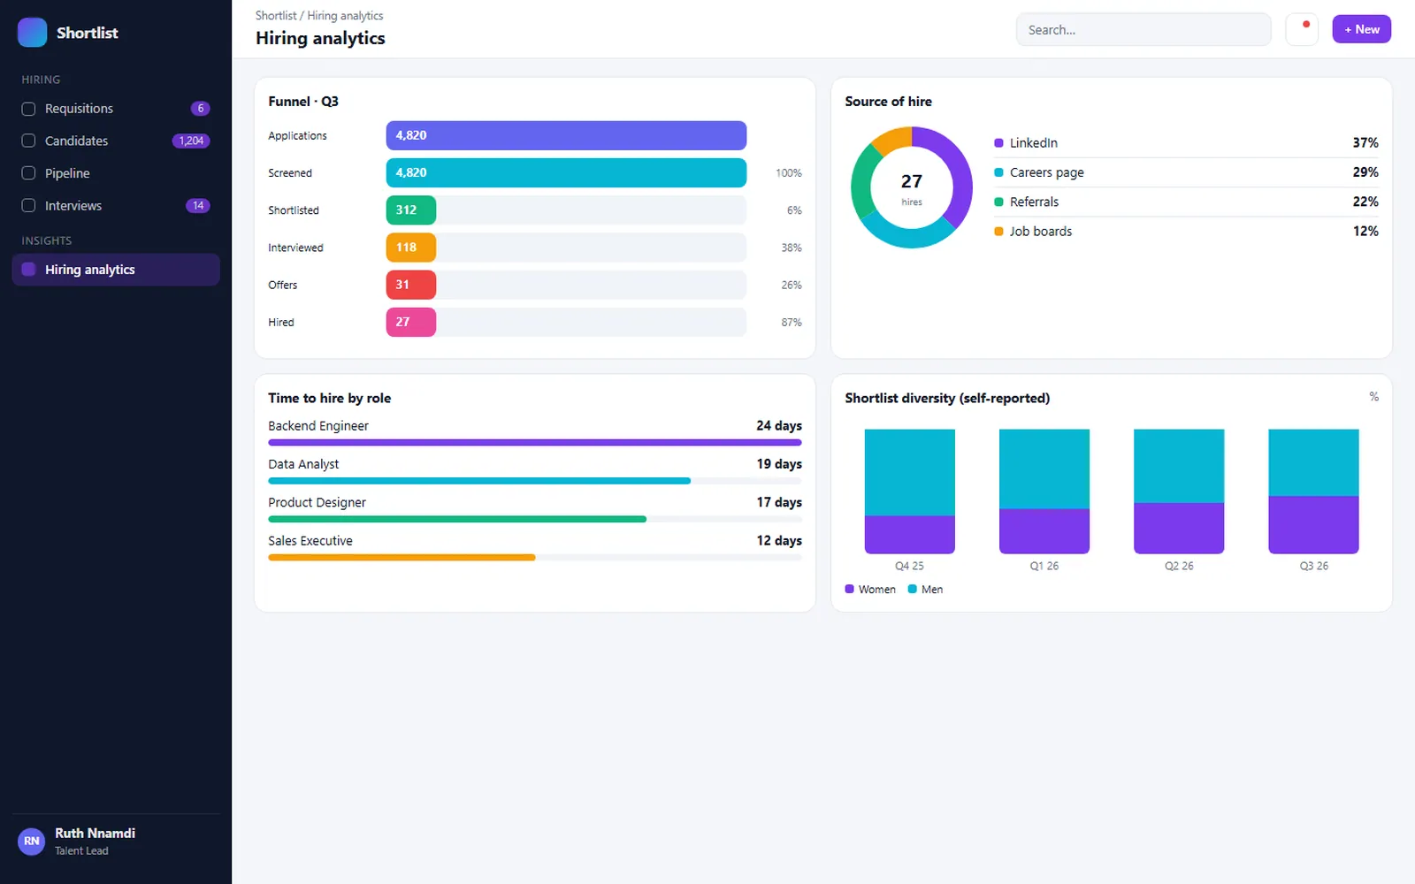Click the Women legend swatch

pyautogui.click(x=849, y=589)
